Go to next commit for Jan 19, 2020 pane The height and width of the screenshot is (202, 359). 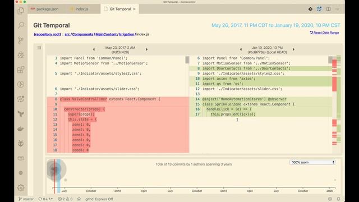[293, 49]
